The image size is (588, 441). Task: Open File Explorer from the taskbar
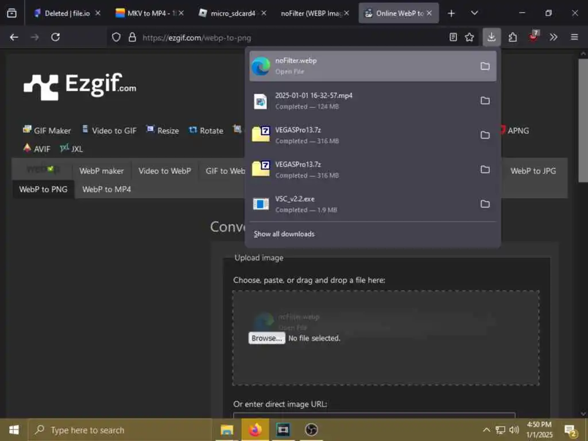click(227, 430)
